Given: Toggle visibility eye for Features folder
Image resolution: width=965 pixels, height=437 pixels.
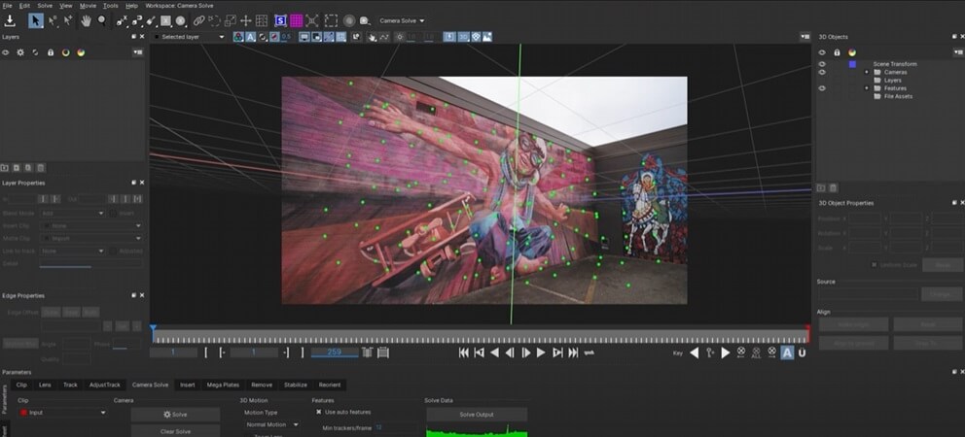Looking at the screenshot, I should (822, 88).
